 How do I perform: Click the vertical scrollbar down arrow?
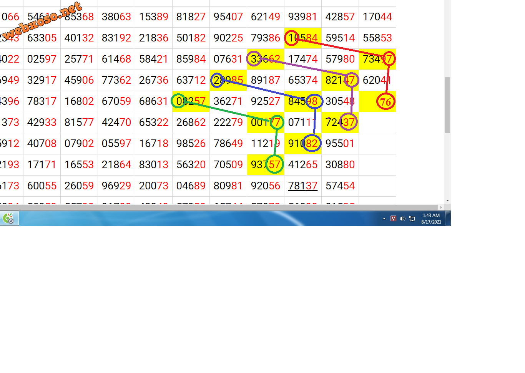[x=447, y=201]
